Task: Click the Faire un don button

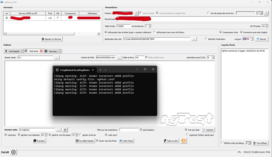Action: pos(171,141)
